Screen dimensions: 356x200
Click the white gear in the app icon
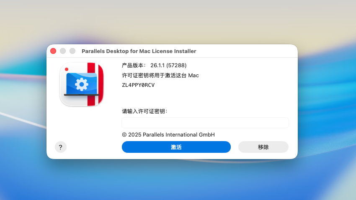tap(81, 84)
